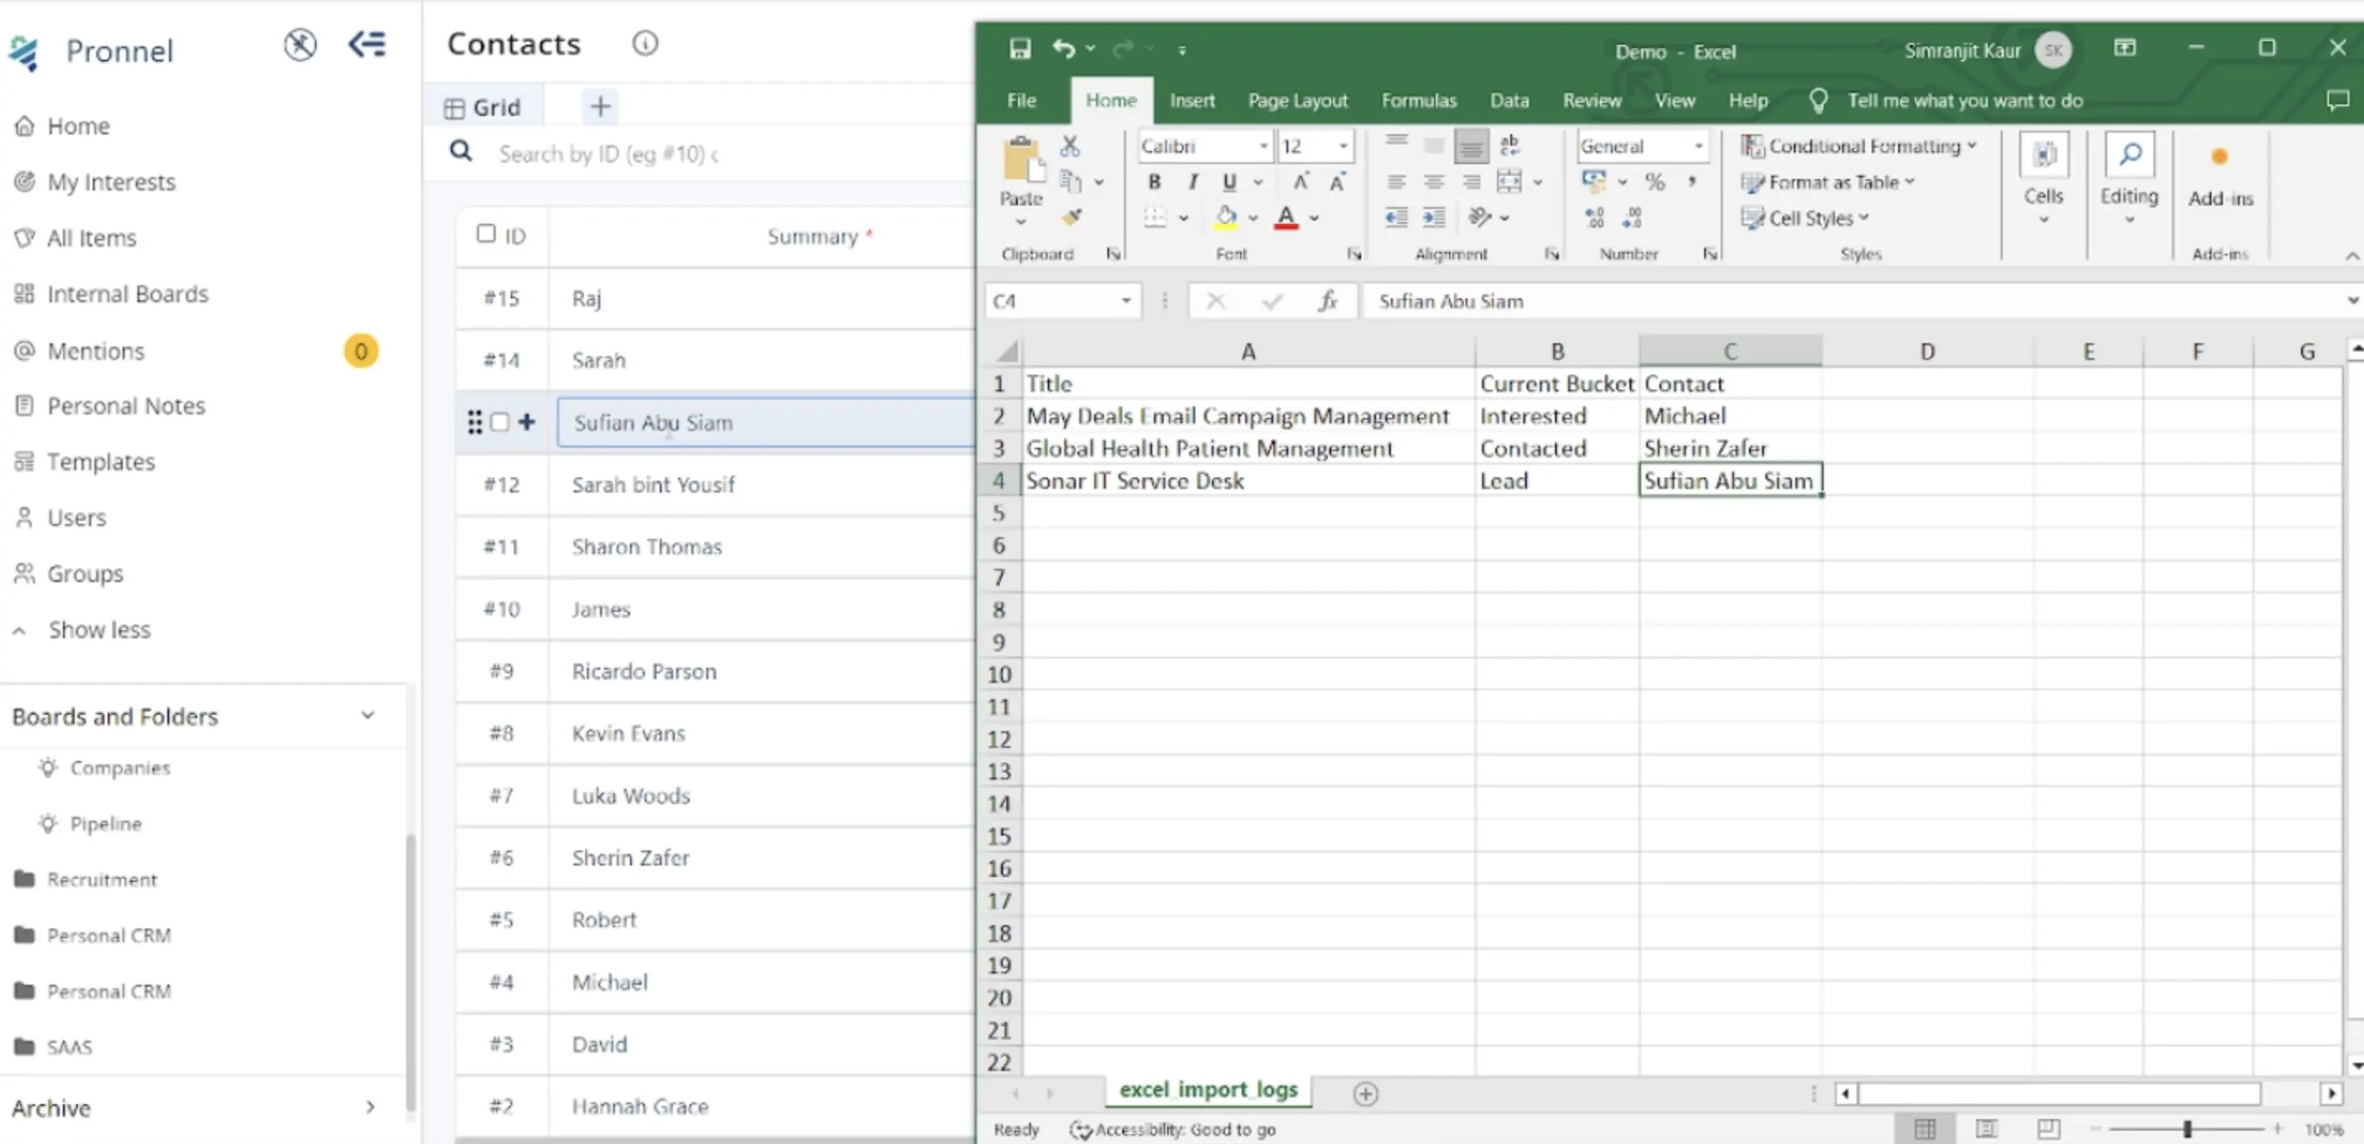
Task: Click the Add-ins icon
Action: pos(2219,158)
